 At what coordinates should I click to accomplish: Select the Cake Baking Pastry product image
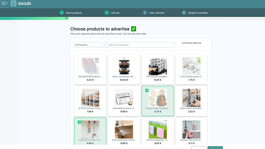coord(124,98)
